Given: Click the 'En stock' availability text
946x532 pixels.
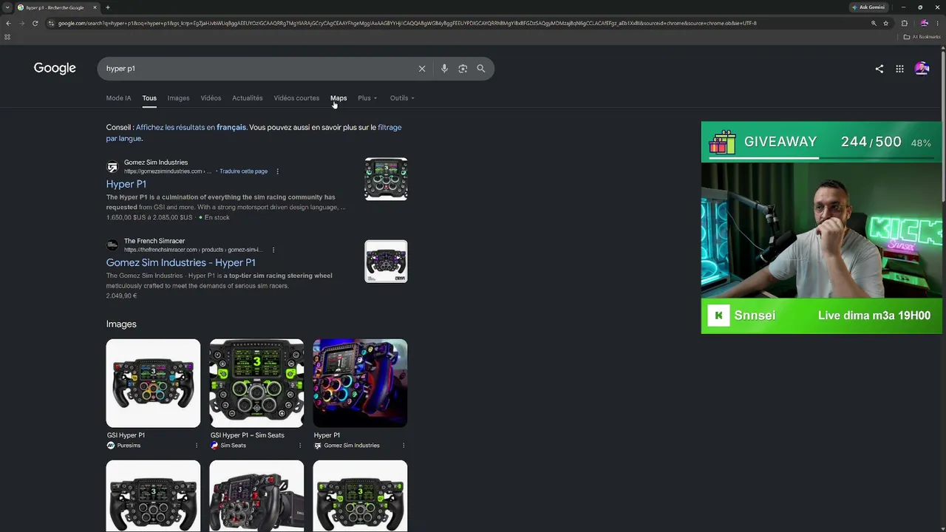Looking at the screenshot, I should coord(217,217).
